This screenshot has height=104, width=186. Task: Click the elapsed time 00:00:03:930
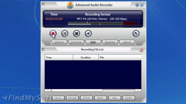pos(54,19)
